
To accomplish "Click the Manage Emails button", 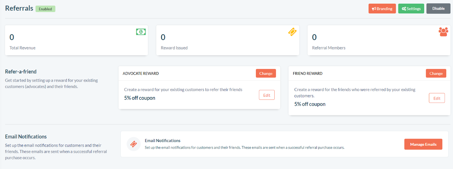I will pos(423,144).
